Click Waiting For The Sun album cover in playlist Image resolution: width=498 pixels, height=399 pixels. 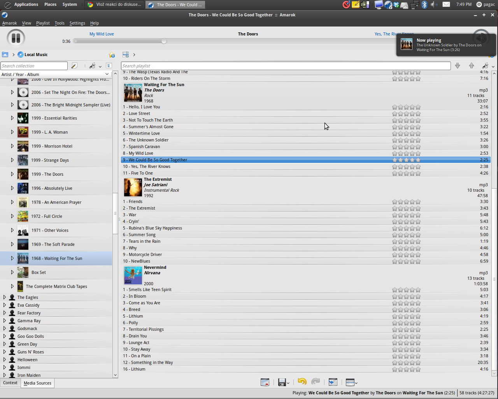tap(133, 93)
